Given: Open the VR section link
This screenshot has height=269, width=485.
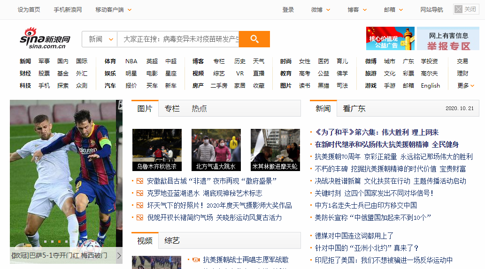Looking at the screenshot, I should pyautogui.click(x=240, y=74).
